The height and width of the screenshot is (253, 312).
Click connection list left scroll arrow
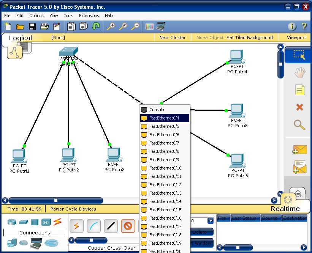tap(71, 240)
